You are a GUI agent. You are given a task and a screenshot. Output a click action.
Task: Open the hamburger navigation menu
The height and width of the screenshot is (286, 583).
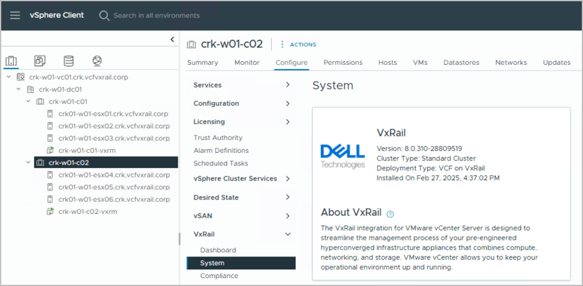click(15, 15)
